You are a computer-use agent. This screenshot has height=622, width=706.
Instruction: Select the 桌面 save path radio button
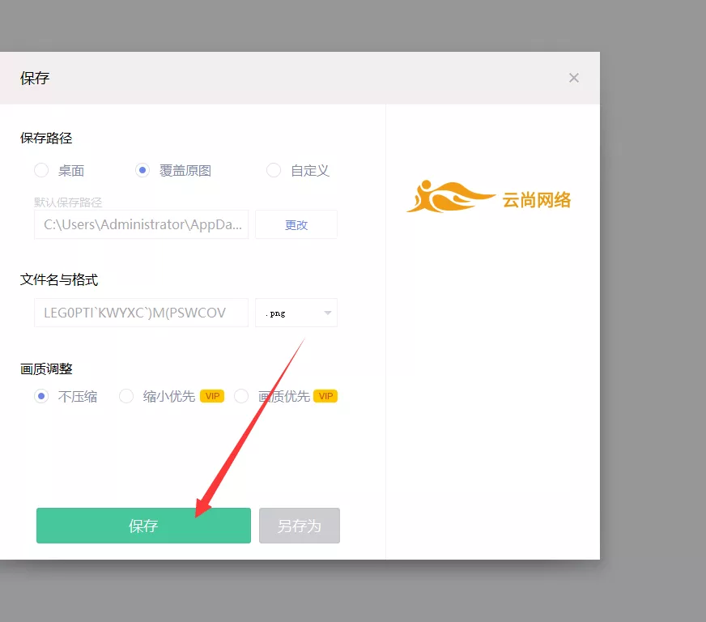pos(41,170)
